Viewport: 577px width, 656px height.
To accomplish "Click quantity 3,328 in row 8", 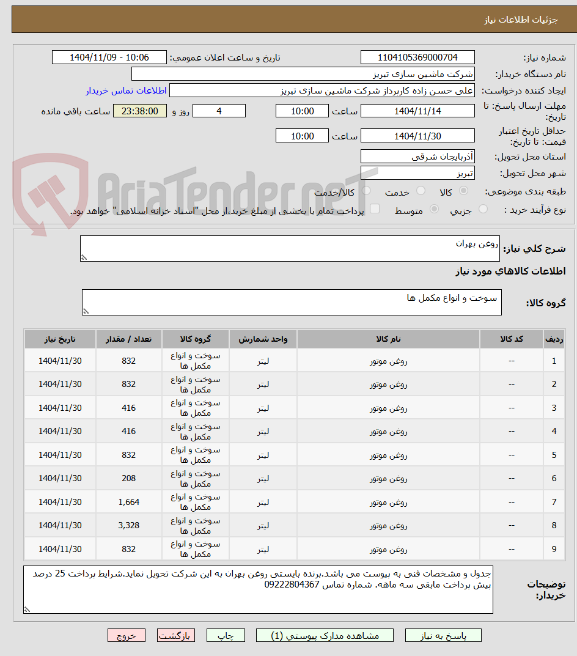I will 128,525.
